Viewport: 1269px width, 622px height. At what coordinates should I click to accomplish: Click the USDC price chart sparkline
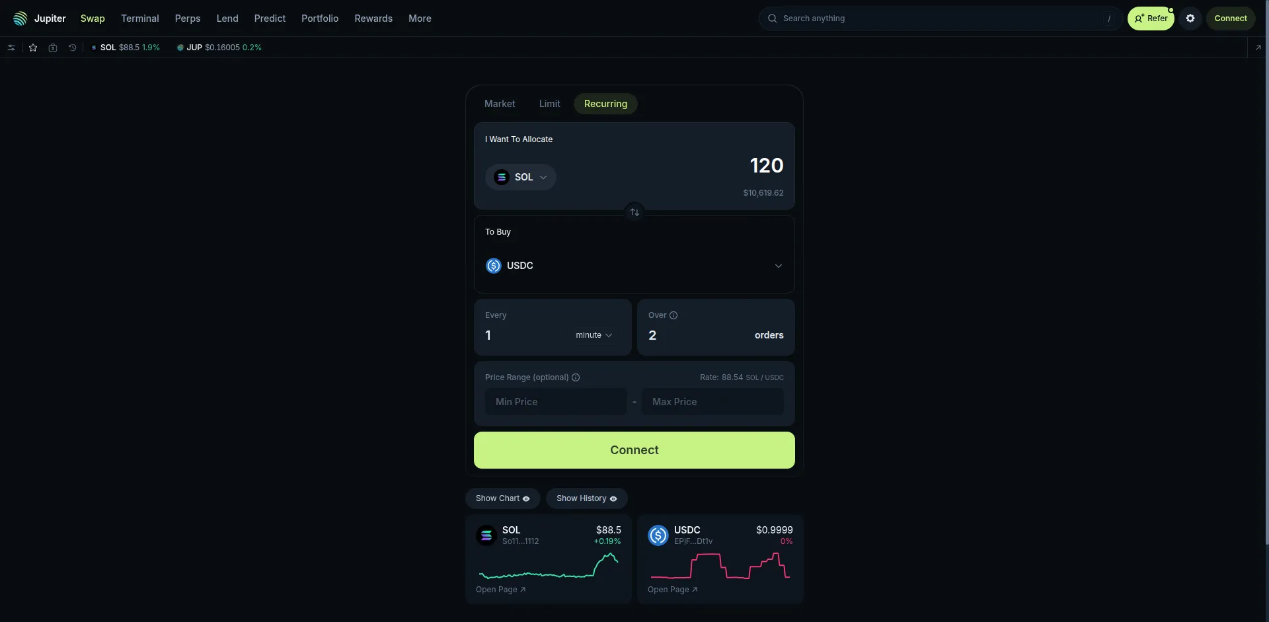(x=720, y=566)
